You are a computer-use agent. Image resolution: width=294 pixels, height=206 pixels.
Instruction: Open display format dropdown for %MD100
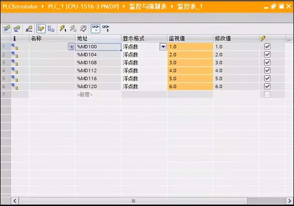(163, 46)
